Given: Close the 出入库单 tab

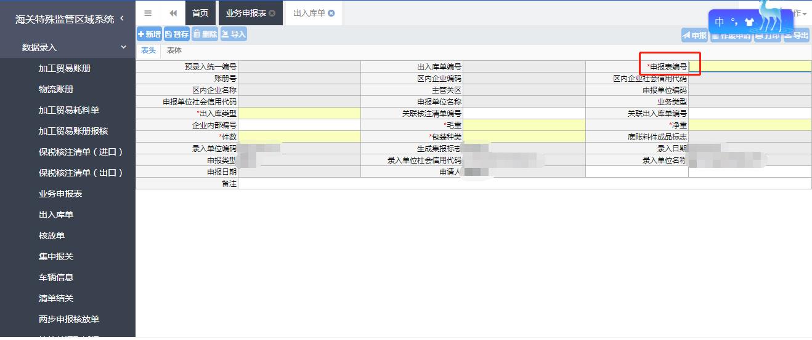Looking at the screenshot, I should point(331,13).
